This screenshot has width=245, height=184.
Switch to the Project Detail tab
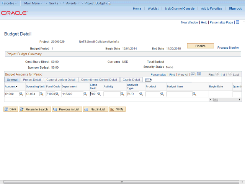32,80
